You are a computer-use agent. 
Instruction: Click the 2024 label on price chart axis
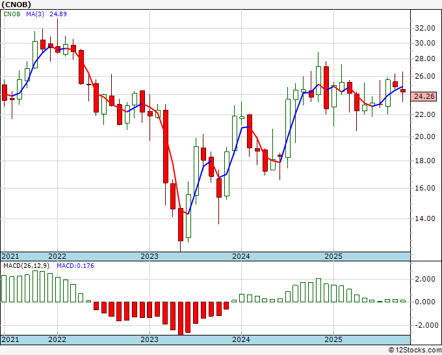(241, 256)
